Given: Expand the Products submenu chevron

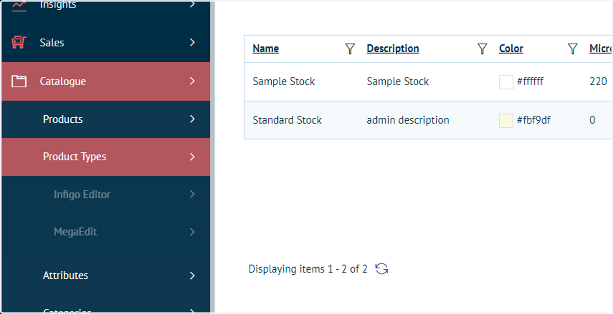Looking at the screenshot, I should coord(192,119).
